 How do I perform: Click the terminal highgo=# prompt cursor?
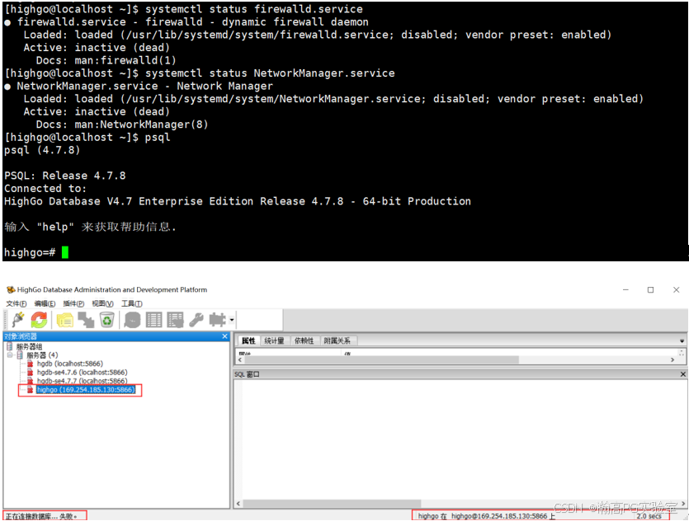[65, 252]
